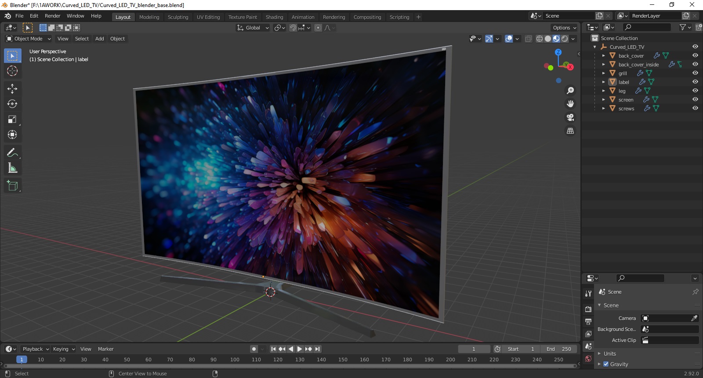Jump to the timeline end frame
The height and width of the screenshot is (378, 703).
pos(317,349)
